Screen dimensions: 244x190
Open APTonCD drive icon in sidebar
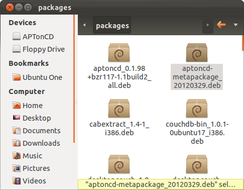[17, 36]
